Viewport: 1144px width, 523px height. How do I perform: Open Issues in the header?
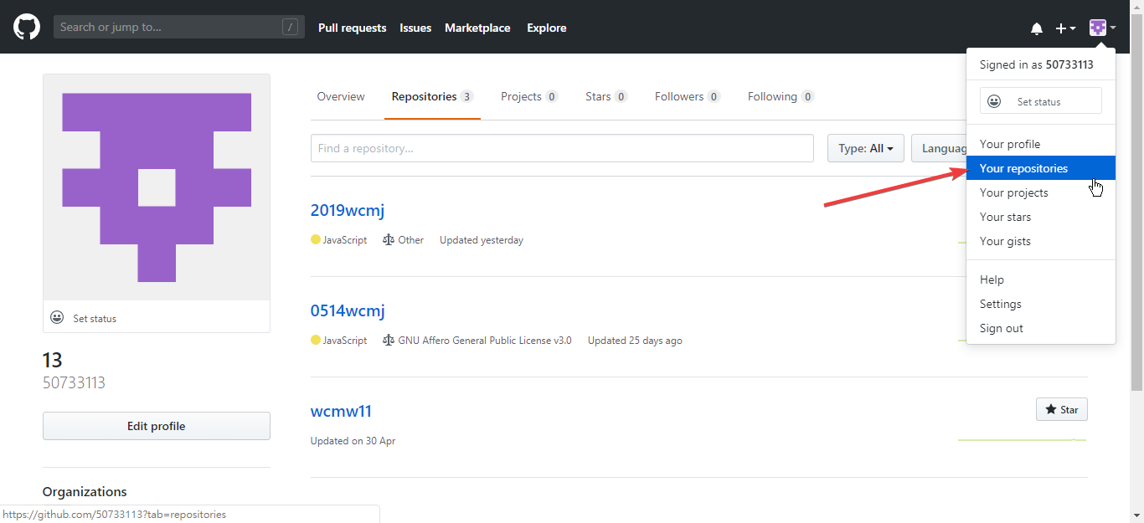[x=415, y=28]
